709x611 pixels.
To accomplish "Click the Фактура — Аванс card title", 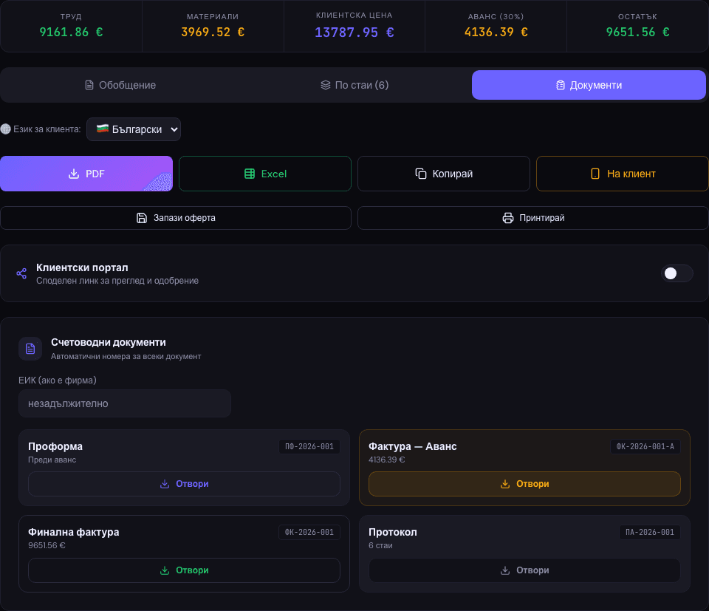I will pos(412,446).
